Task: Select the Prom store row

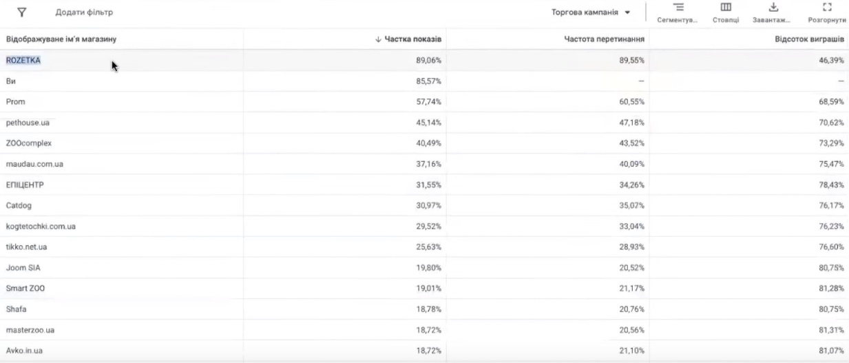Action: (x=16, y=102)
